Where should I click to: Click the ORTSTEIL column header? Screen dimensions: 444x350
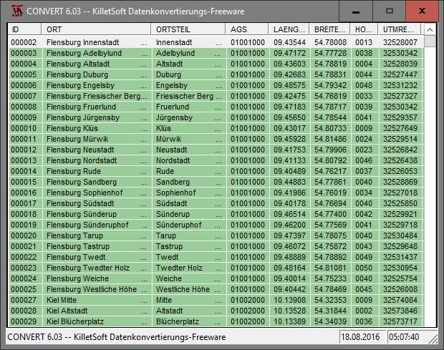click(x=188, y=29)
